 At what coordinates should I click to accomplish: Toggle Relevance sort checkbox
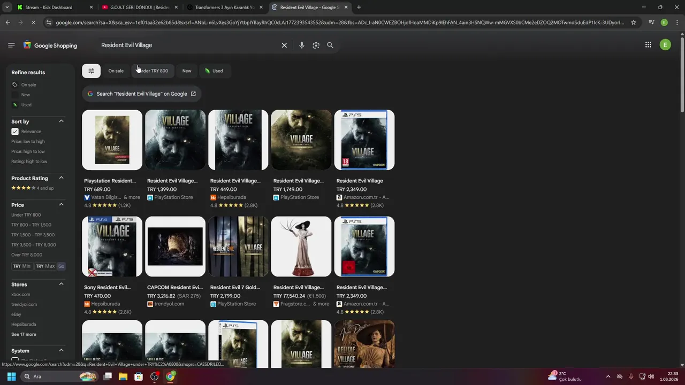coord(15,132)
